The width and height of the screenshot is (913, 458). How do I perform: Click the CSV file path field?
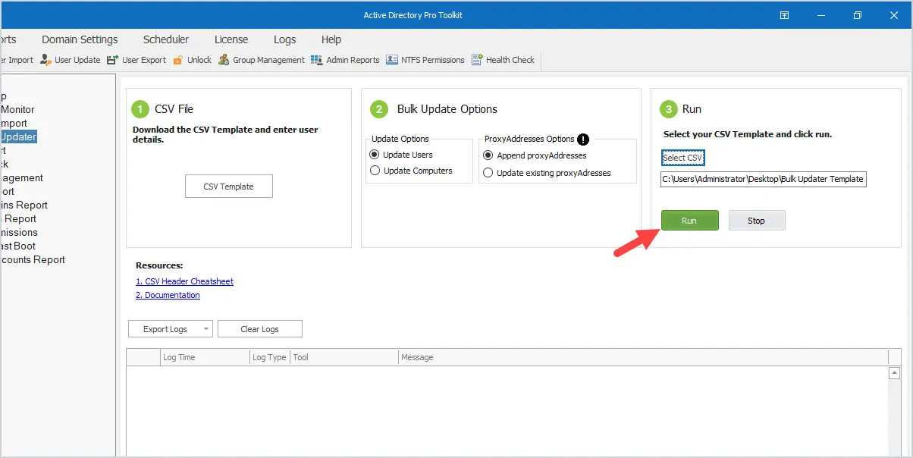(763, 179)
